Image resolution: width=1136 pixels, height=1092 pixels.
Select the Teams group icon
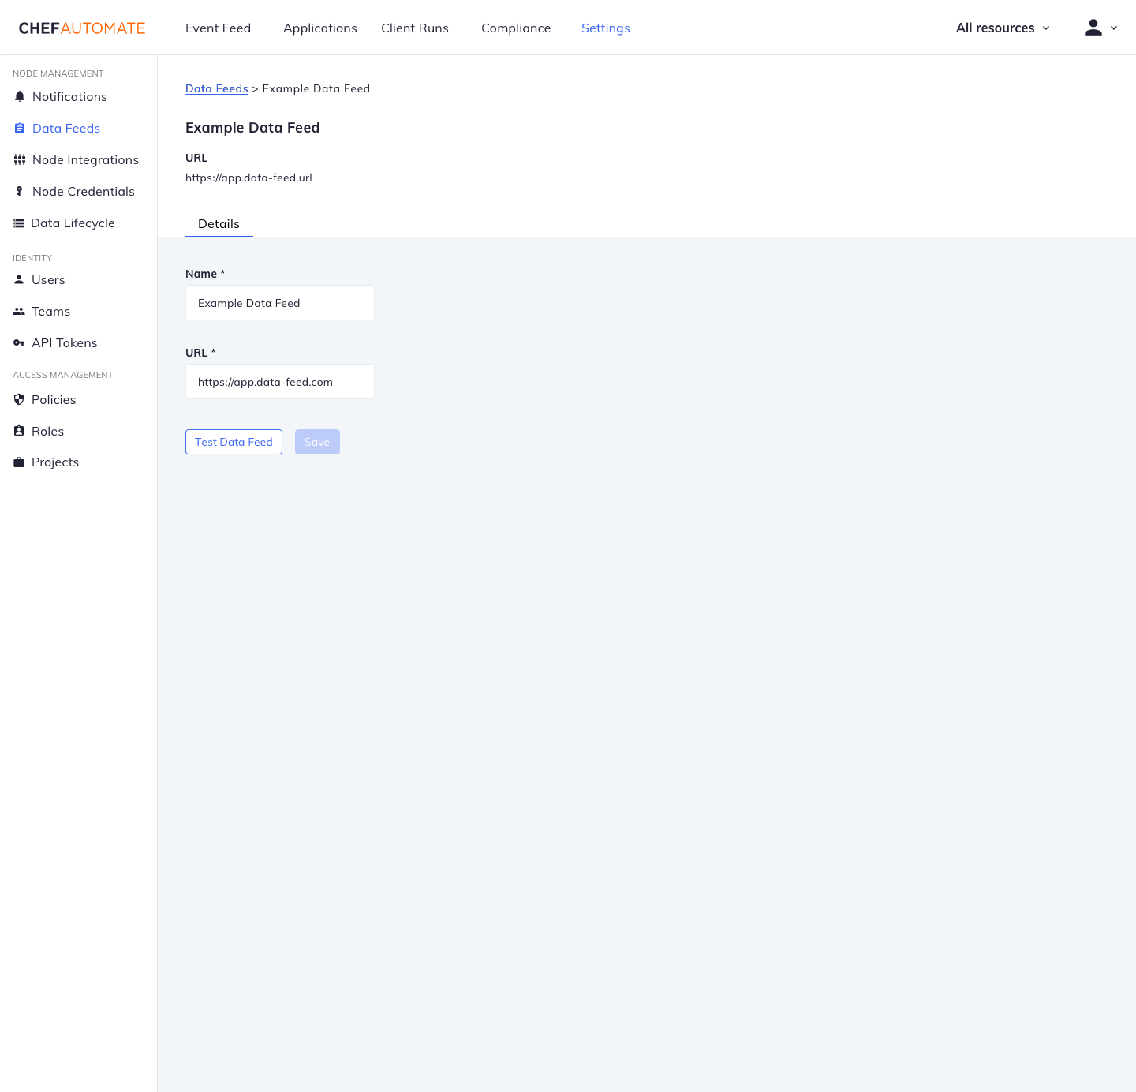pyautogui.click(x=19, y=311)
